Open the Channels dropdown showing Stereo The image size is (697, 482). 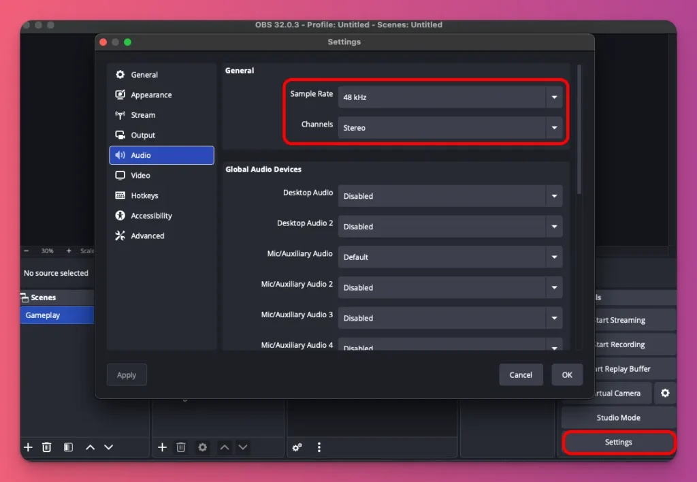click(x=449, y=127)
